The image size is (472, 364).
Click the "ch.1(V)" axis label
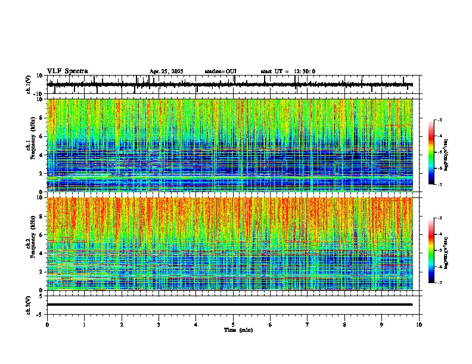coord(29,84)
